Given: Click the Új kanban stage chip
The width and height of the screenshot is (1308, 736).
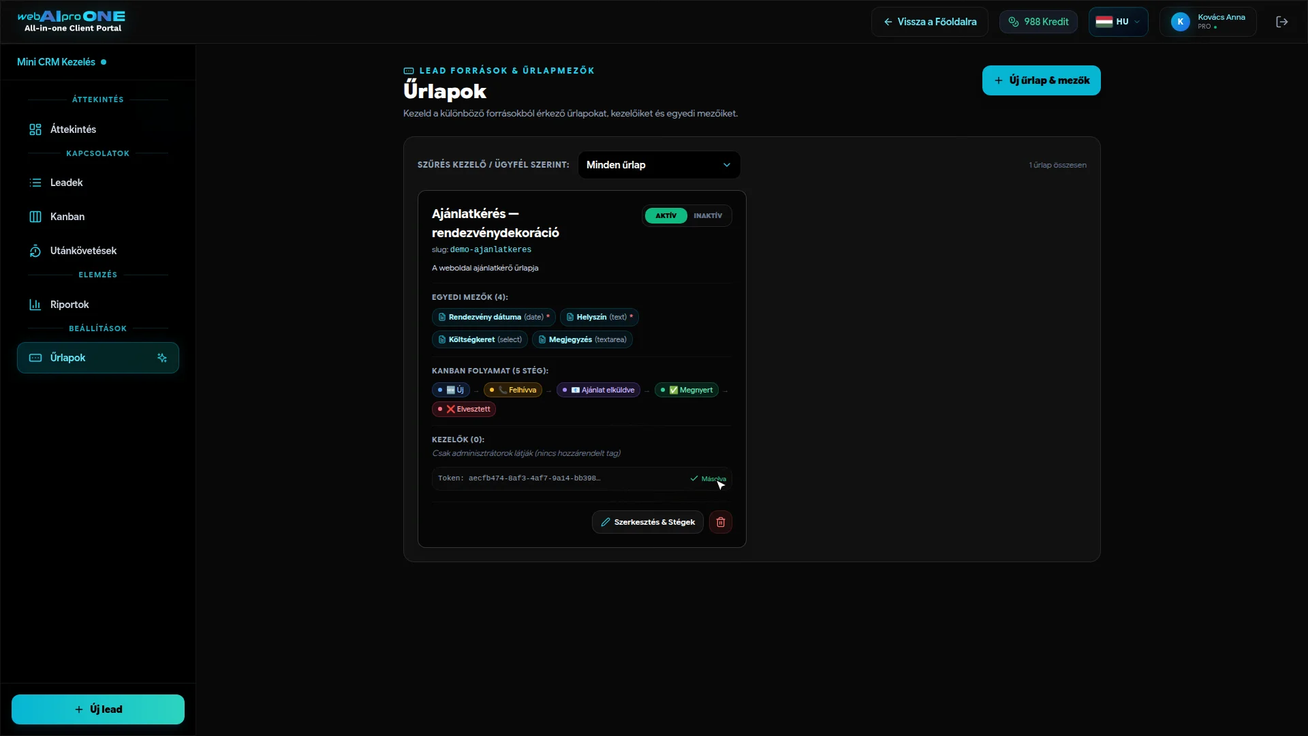Looking at the screenshot, I should 450,390.
